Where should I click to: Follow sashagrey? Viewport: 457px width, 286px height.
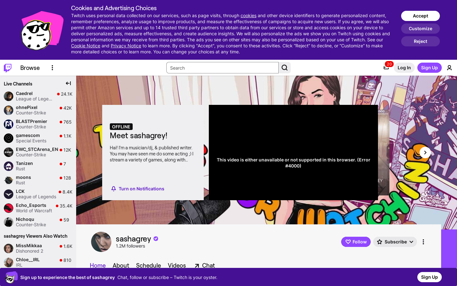click(x=356, y=242)
